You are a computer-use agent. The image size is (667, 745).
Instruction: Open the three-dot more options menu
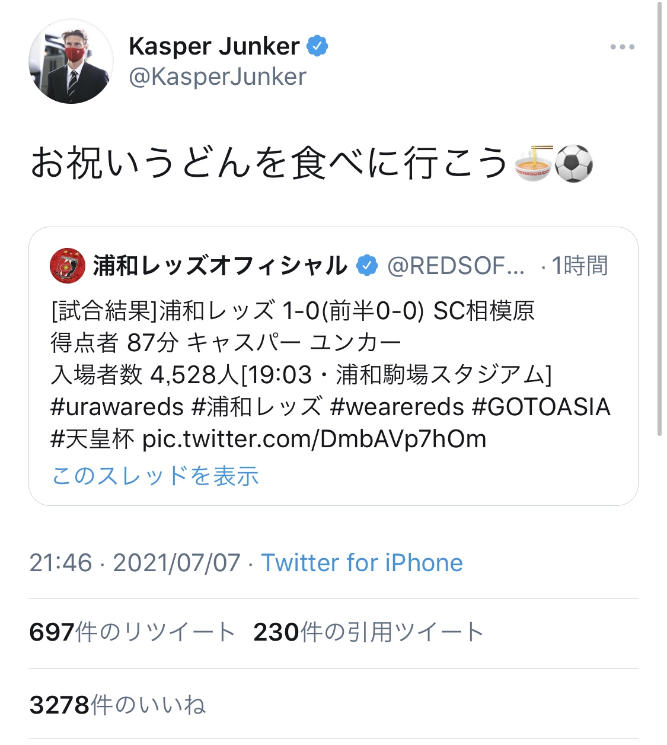(x=622, y=47)
